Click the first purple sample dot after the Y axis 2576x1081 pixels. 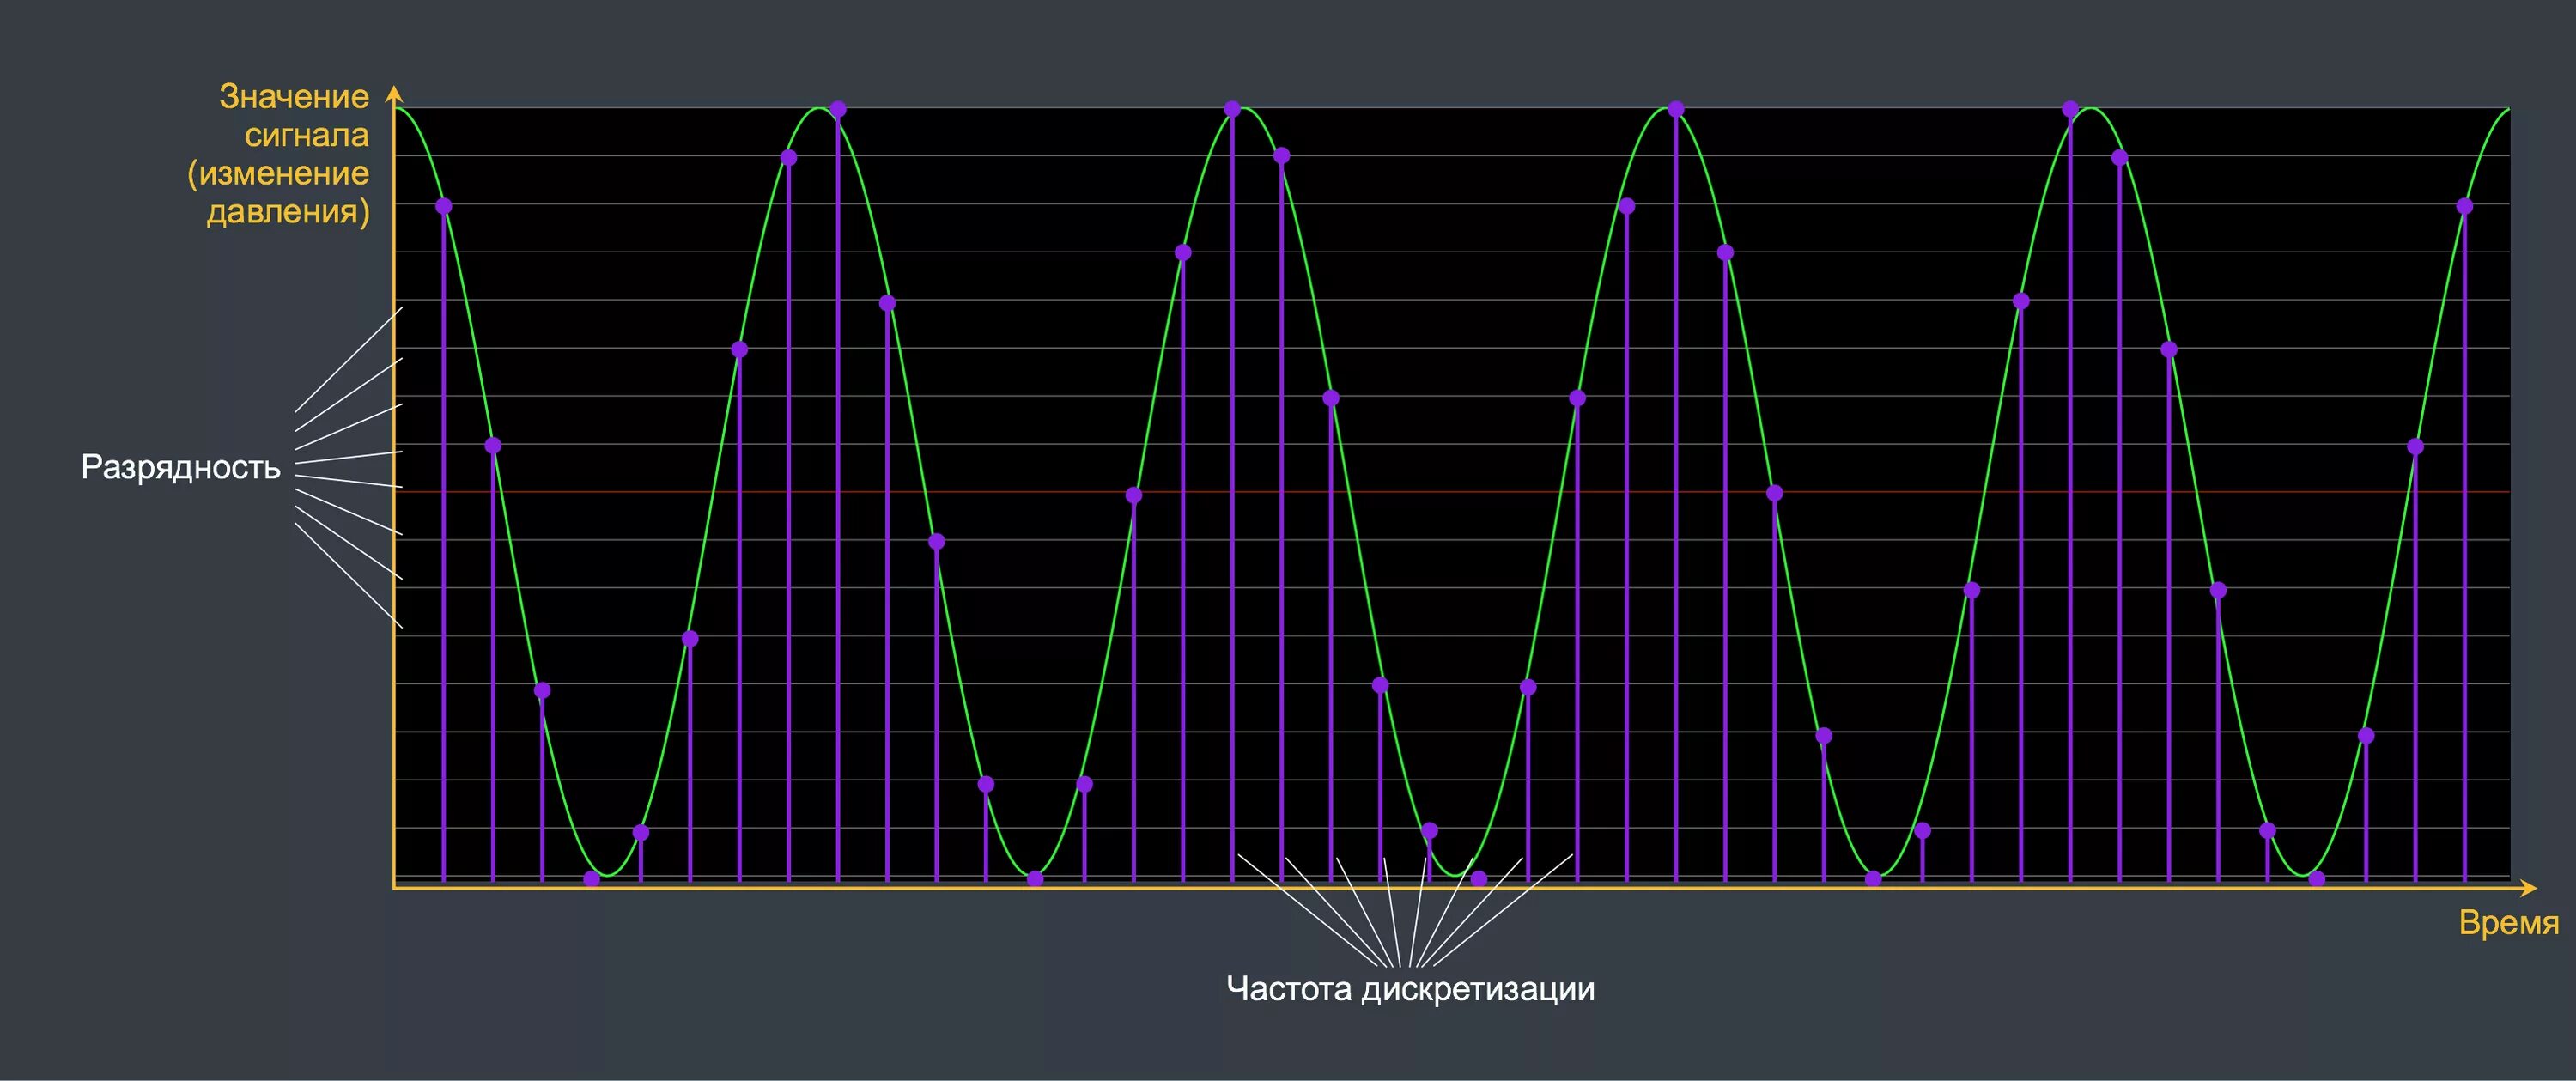[x=444, y=207]
